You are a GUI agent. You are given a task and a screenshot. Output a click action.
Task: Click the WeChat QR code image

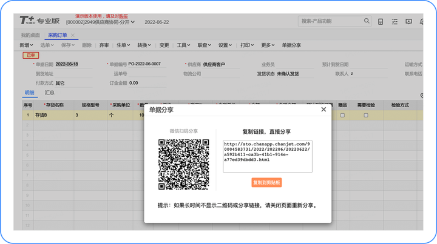[x=184, y=165]
